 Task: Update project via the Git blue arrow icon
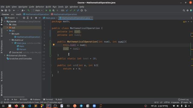point(67,10)
